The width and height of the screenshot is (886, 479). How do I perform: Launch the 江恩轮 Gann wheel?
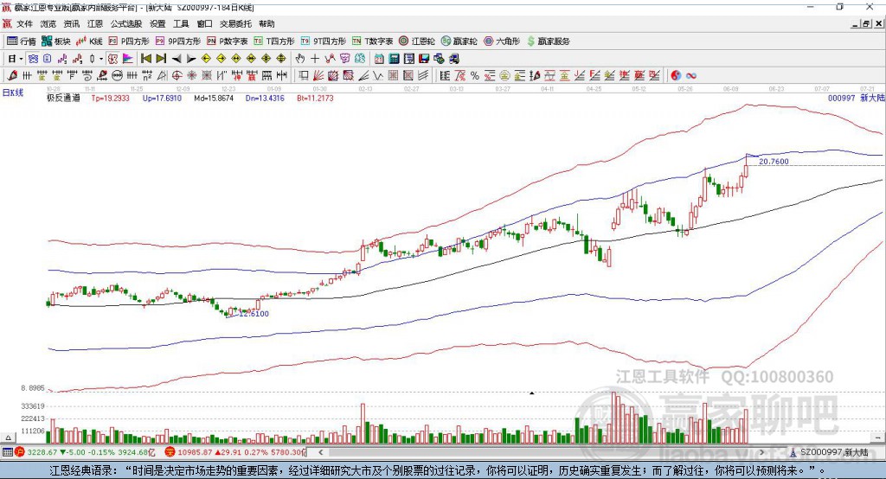(x=417, y=42)
